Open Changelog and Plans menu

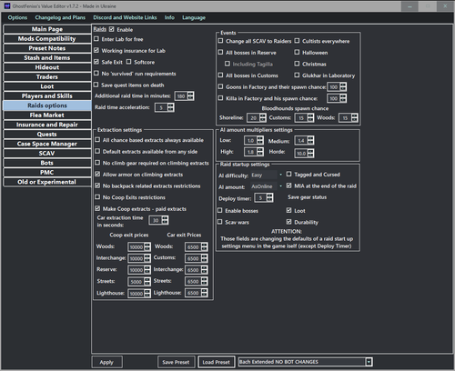pyautogui.click(x=60, y=17)
